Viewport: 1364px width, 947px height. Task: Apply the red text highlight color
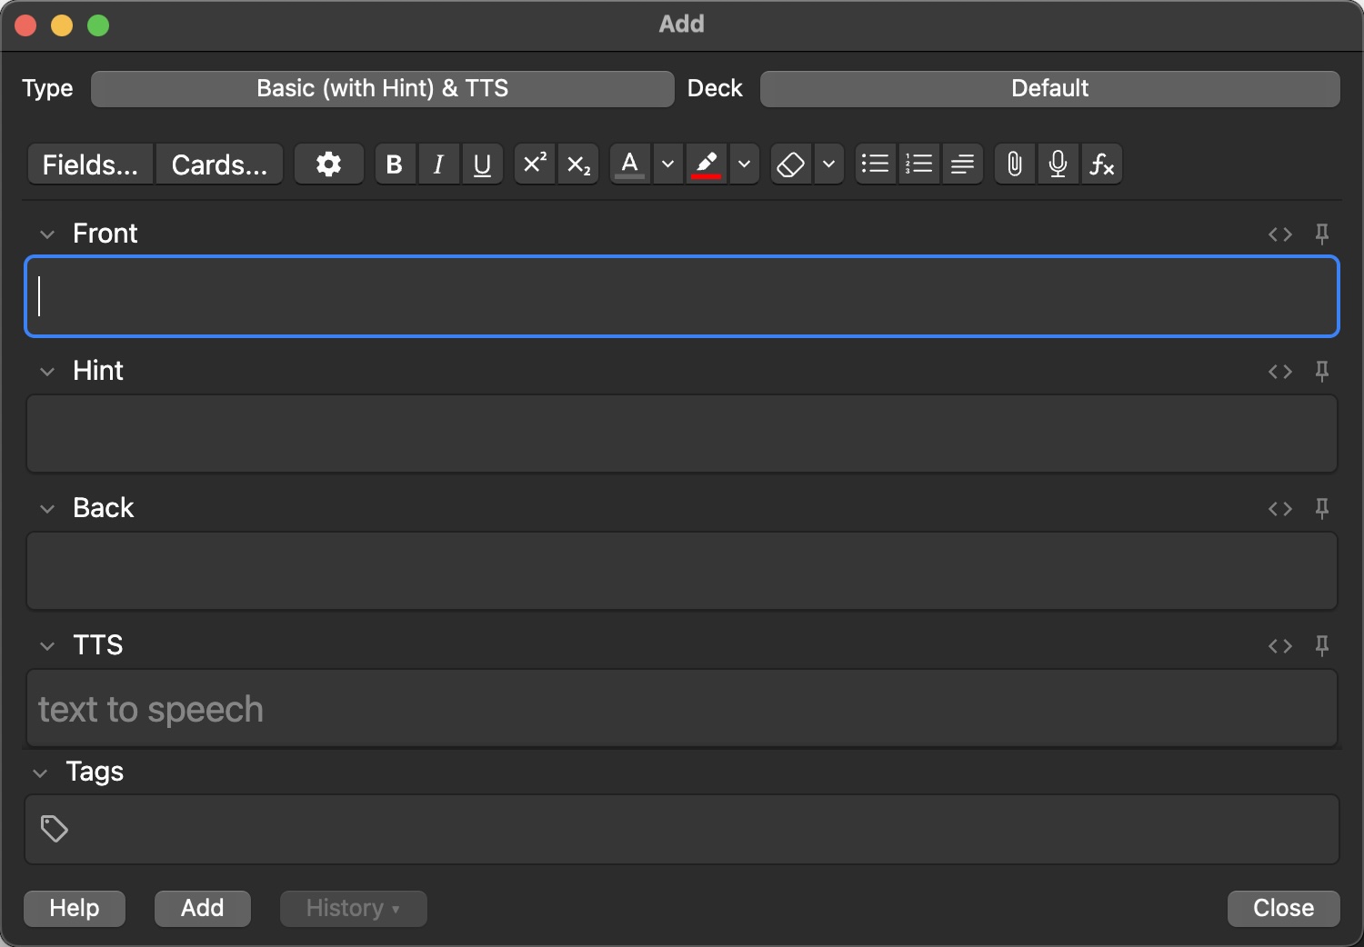tap(706, 164)
